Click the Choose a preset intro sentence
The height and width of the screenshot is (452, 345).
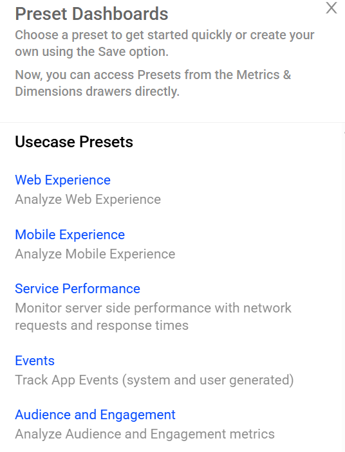(164, 43)
